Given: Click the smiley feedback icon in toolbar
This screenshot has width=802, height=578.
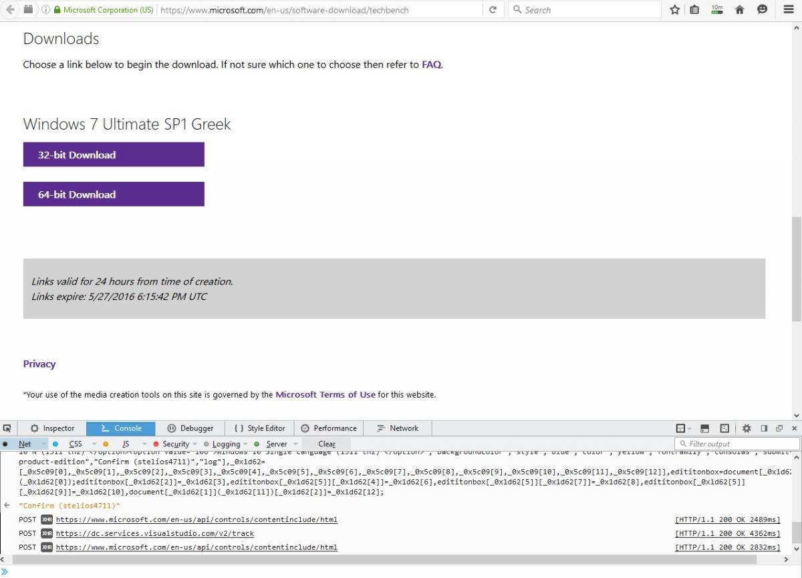Looking at the screenshot, I should coord(763,10).
